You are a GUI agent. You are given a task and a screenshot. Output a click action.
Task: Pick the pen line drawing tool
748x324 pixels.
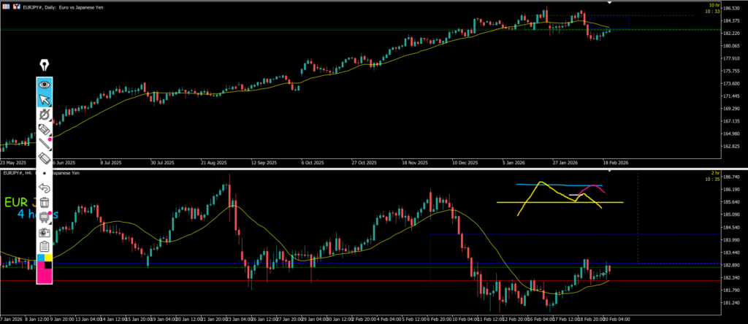click(x=44, y=144)
